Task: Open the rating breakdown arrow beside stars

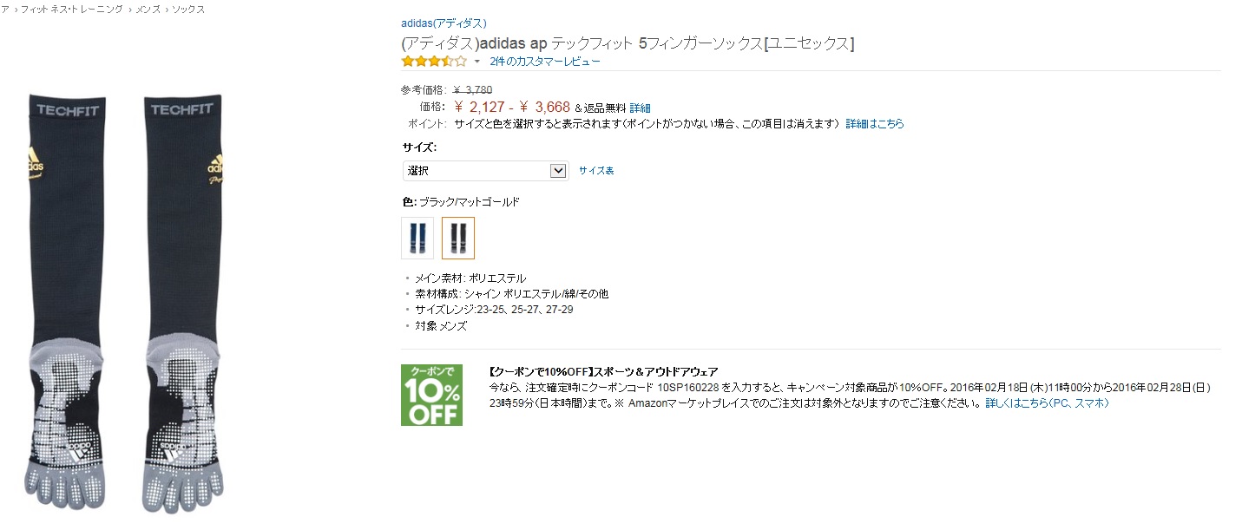Action: 476,62
